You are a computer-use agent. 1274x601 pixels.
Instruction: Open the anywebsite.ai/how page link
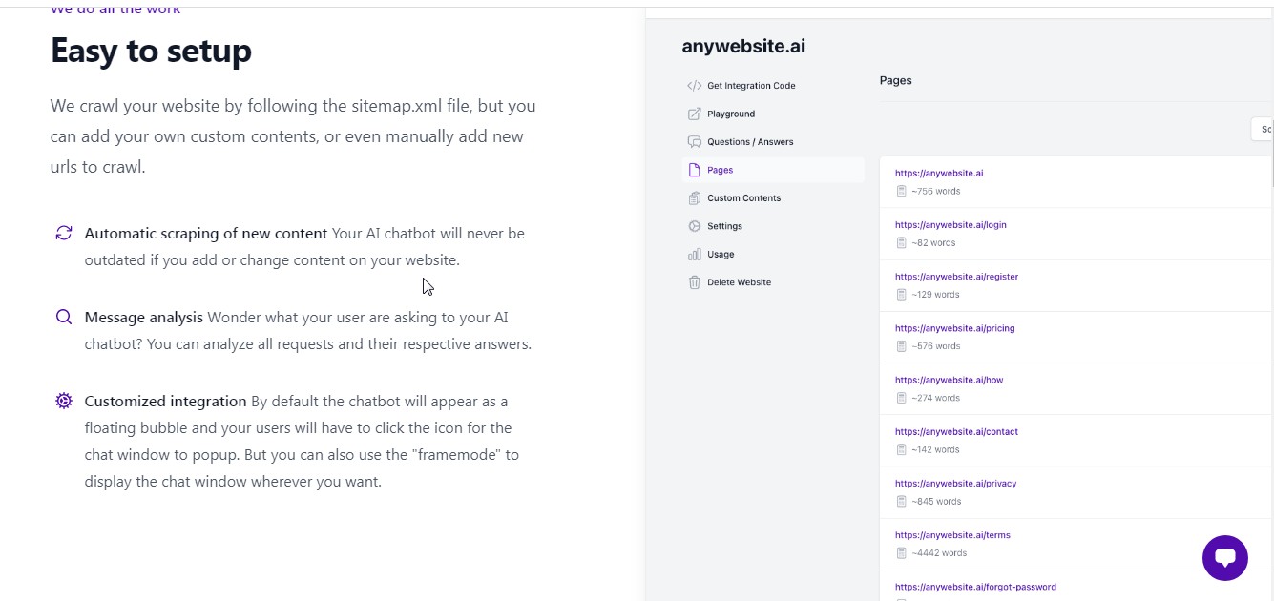pos(949,380)
